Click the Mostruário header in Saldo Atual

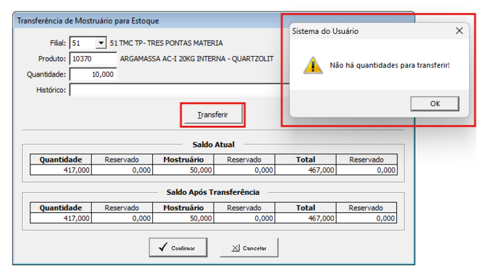pyautogui.click(x=183, y=160)
